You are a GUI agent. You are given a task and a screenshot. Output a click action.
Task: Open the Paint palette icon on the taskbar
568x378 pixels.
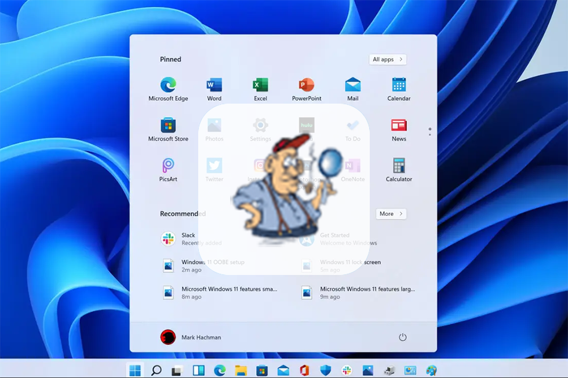[431, 370]
